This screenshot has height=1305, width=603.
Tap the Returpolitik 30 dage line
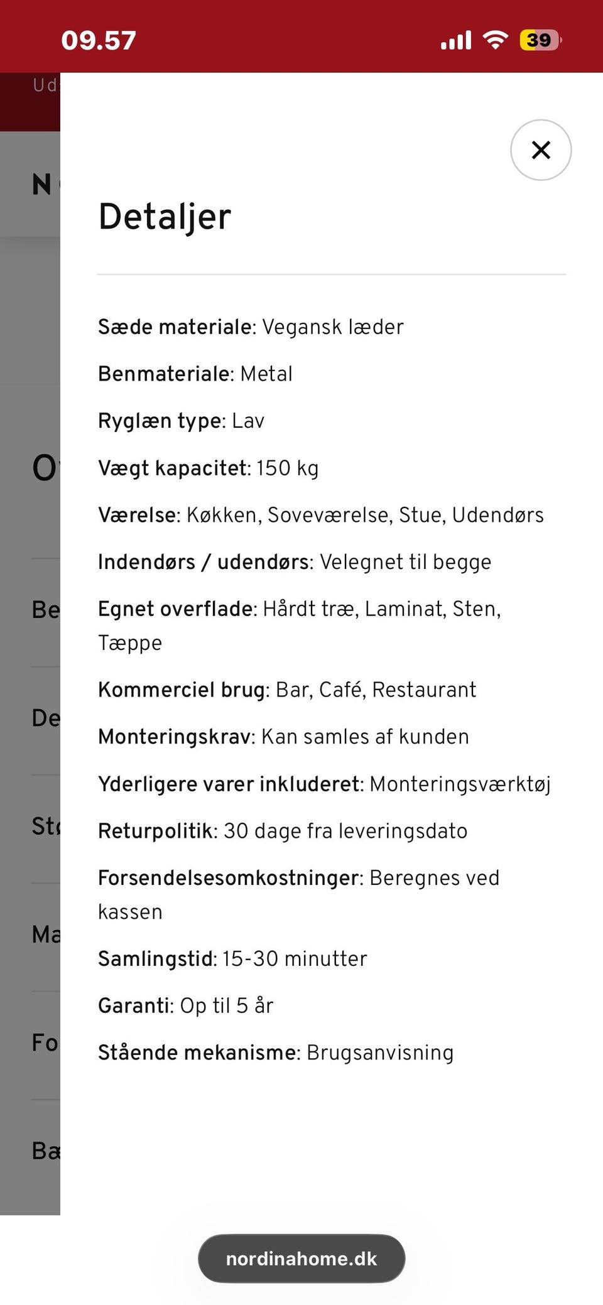coord(283,831)
